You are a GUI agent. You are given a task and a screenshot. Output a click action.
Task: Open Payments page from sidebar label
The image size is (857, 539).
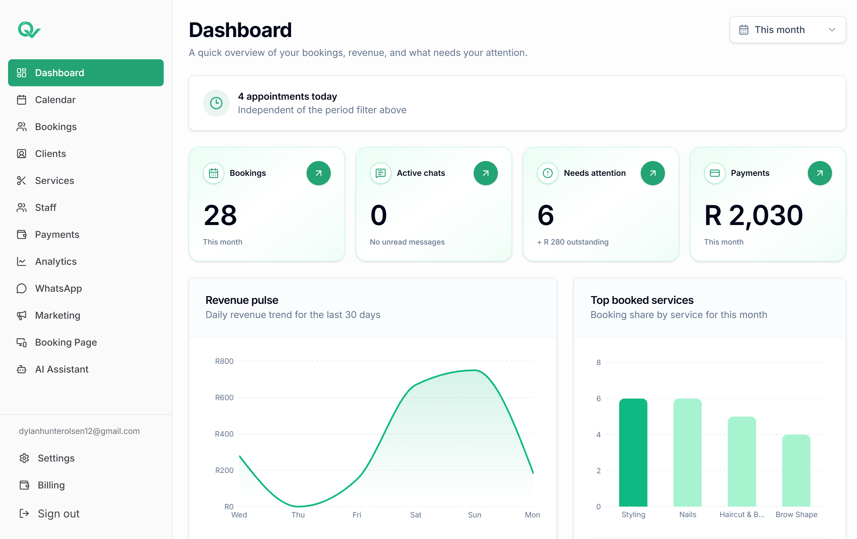tap(57, 234)
